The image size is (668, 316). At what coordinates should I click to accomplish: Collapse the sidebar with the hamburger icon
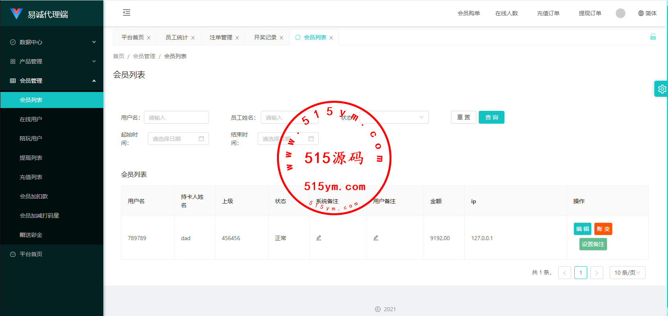tap(127, 13)
